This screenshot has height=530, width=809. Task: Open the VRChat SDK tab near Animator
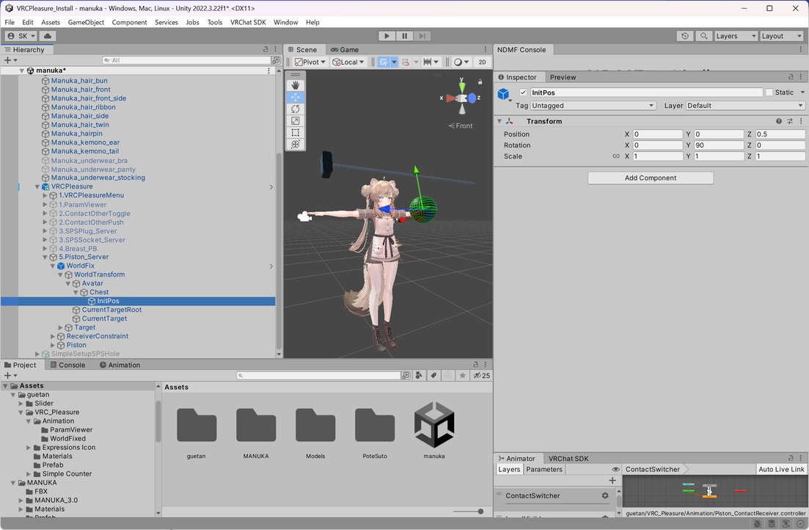click(x=568, y=458)
